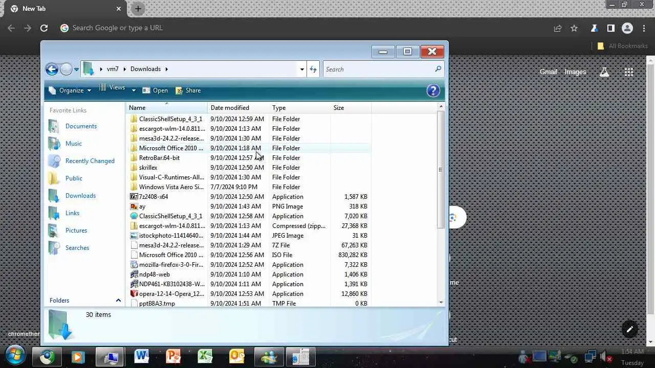Open Google apps grid in Chrome

[629, 72]
